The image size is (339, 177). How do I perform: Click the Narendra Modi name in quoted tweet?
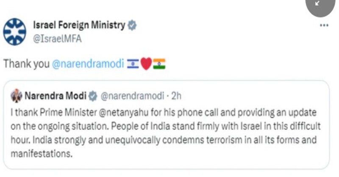pyautogui.click(x=54, y=96)
